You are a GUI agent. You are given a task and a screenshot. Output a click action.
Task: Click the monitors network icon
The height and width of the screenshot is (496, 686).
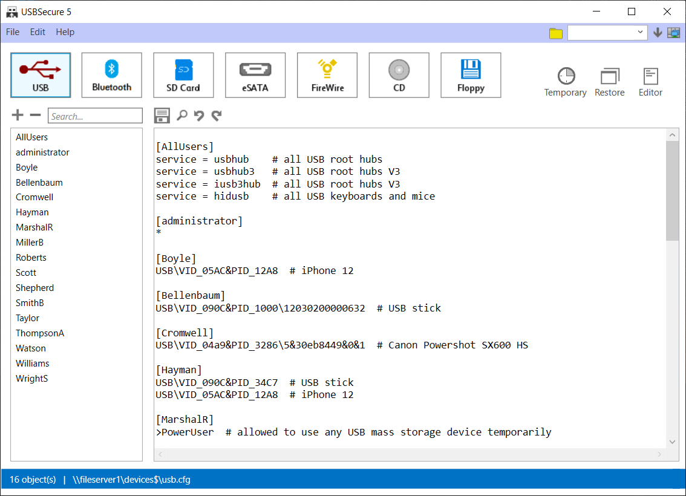[x=673, y=33]
